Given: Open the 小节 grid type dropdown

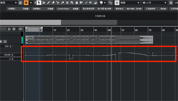Looking at the screenshot, I should click(154, 3).
